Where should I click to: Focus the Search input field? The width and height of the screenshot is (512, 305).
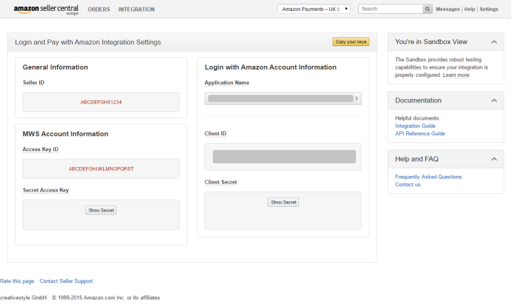(391, 9)
